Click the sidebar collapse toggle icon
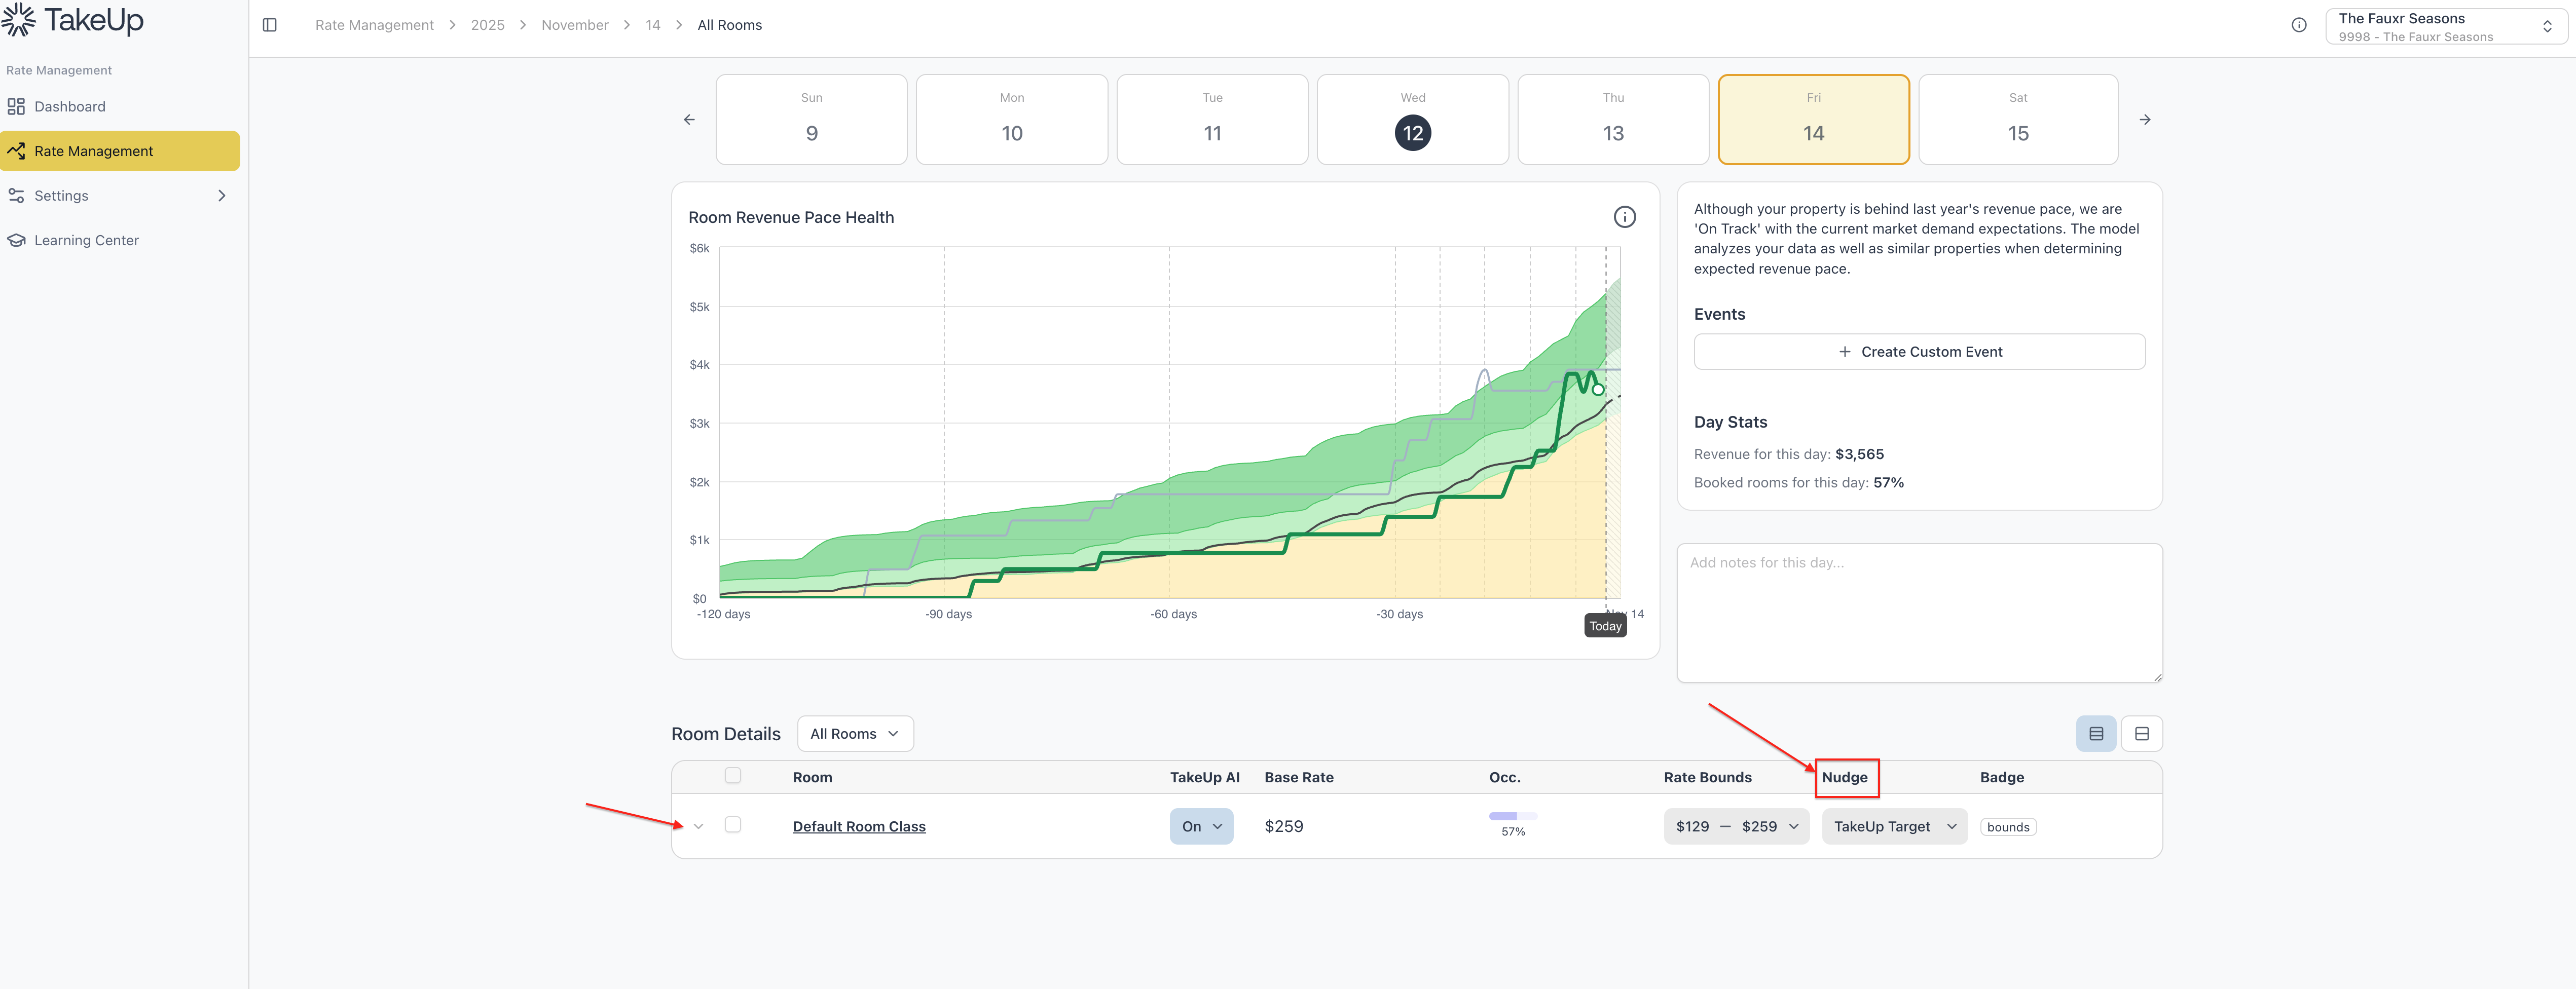 270,25
